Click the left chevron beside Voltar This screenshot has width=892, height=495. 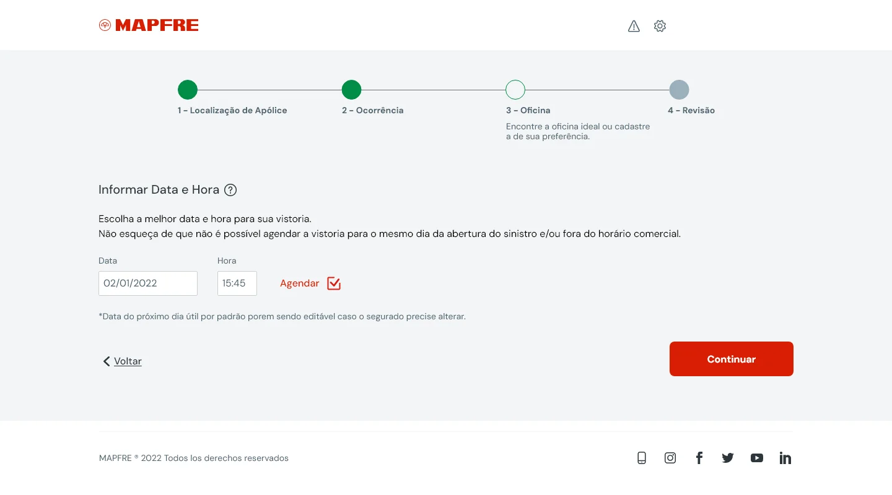tap(107, 361)
